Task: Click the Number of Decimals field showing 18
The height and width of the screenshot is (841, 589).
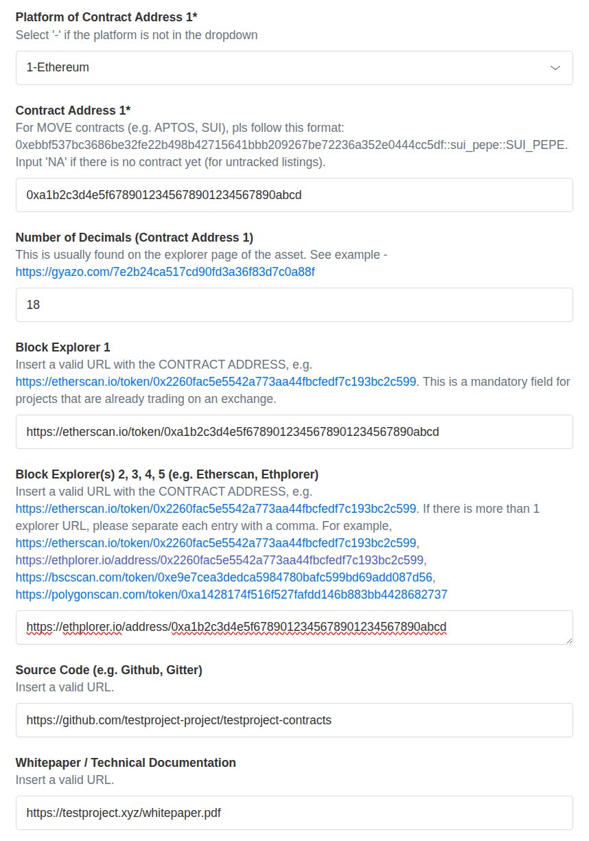Action: click(294, 305)
